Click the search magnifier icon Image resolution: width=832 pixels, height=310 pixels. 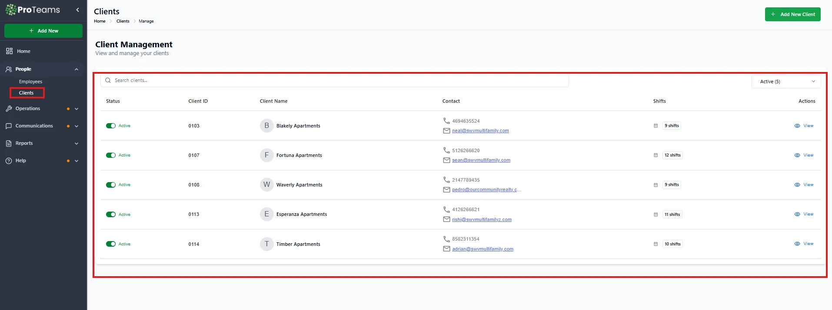point(108,80)
